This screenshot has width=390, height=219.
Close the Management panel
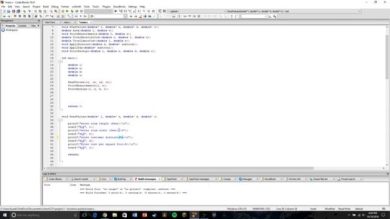pyautogui.click(x=38, y=21)
